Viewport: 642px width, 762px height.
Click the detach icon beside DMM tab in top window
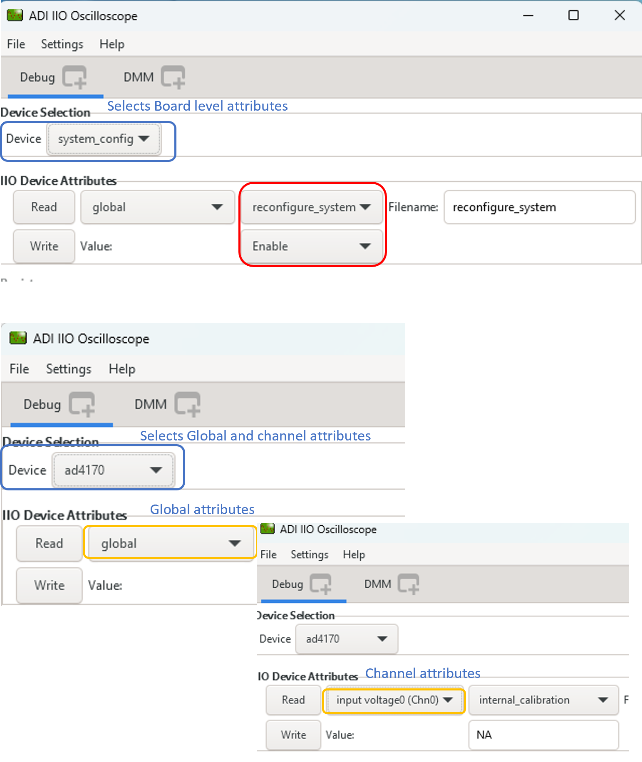(173, 77)
